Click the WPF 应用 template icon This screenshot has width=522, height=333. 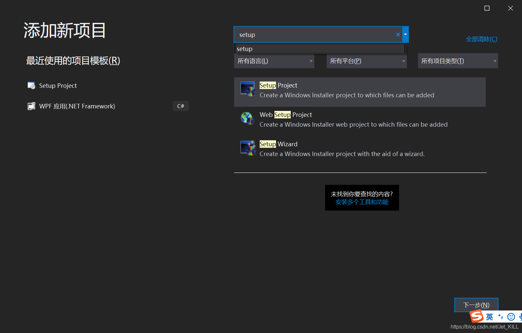(x=31, y=106)
